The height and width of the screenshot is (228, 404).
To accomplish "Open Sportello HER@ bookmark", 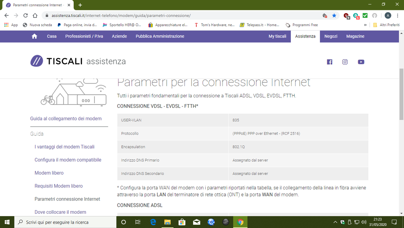I will coord(122,25).
